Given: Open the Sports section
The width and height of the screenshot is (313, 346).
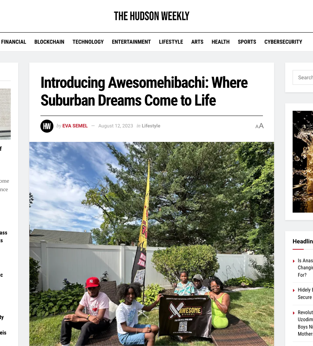Looking at the screenshot, I should click(247, 42).
